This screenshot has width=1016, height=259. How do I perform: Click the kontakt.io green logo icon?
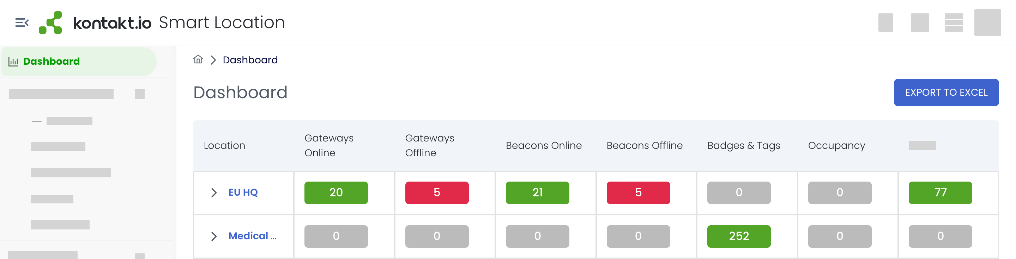pos(50,23)
